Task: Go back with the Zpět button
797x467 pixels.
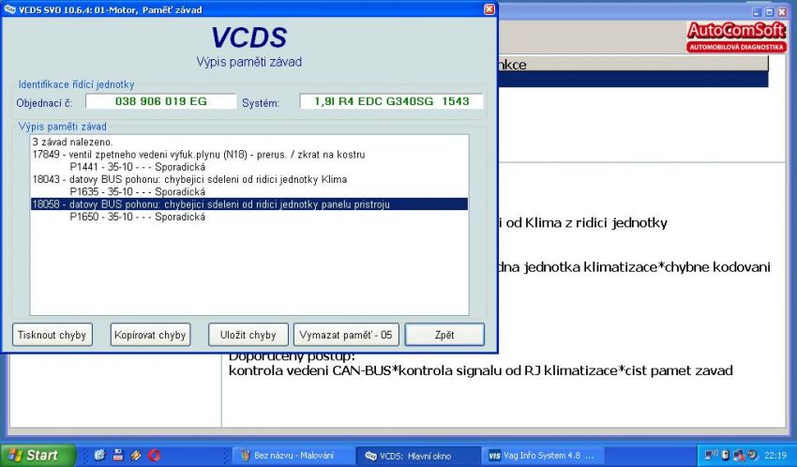Action: pos(444,335)
